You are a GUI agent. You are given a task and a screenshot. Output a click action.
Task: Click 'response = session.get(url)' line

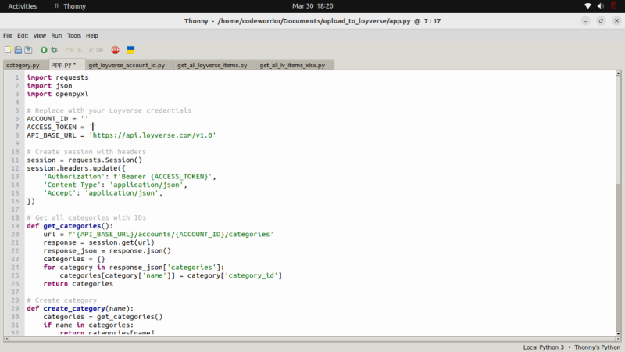click(x=99, y=242)
